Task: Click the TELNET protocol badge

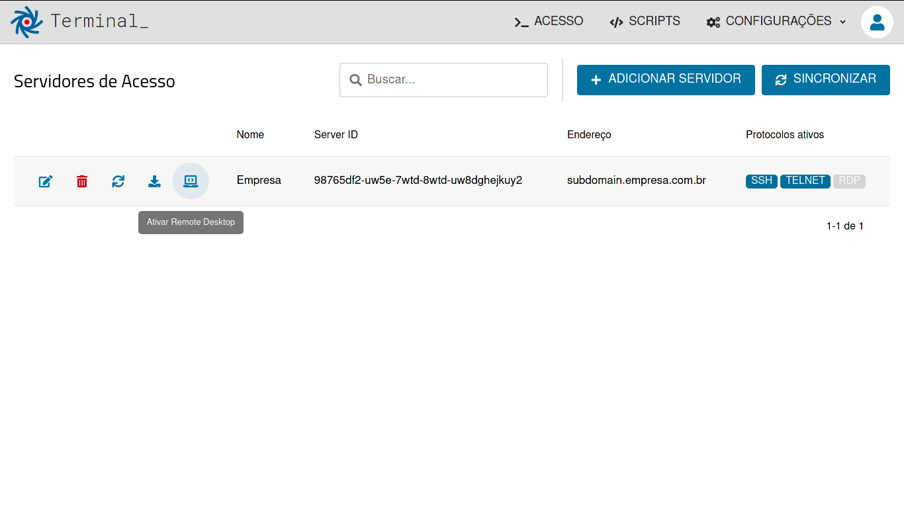Action: 805,181
